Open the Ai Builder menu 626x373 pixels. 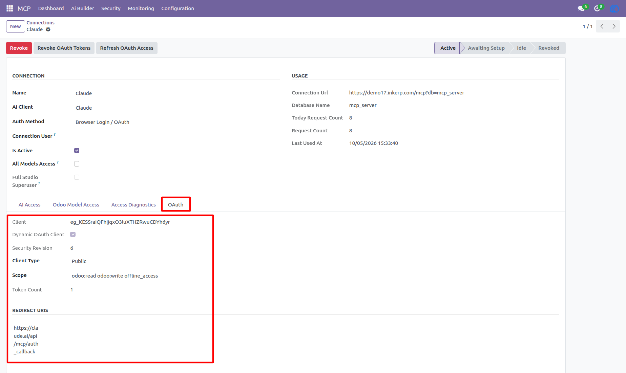click(x=82, y=8)
